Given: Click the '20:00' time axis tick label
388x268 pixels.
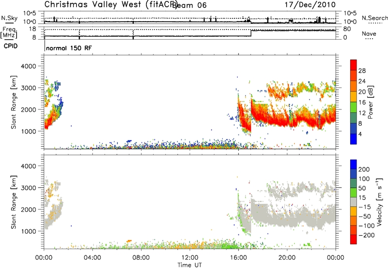Looking at the screenshot, I should click(287, 258).
